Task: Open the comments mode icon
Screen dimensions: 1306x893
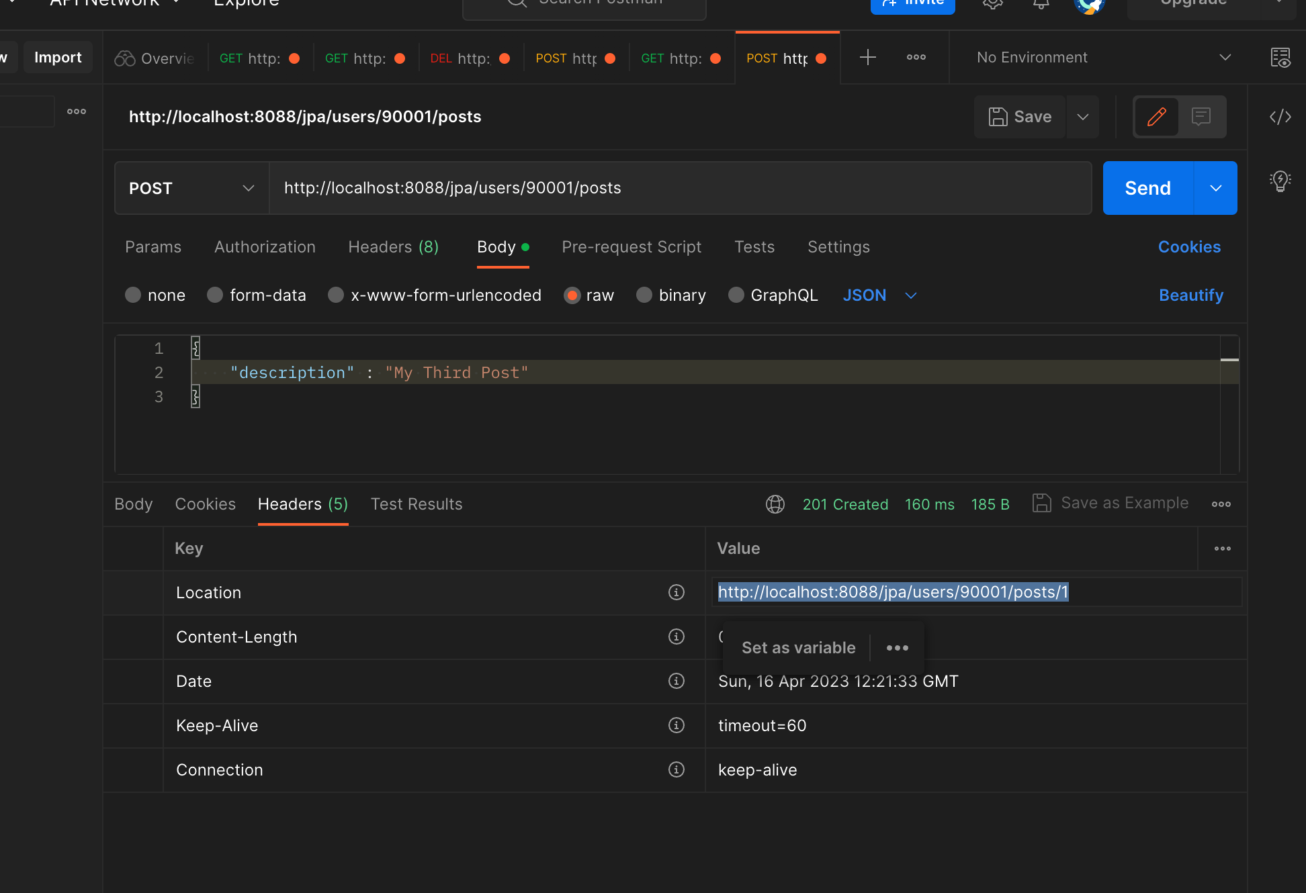Action: [x=1201, y=117]
